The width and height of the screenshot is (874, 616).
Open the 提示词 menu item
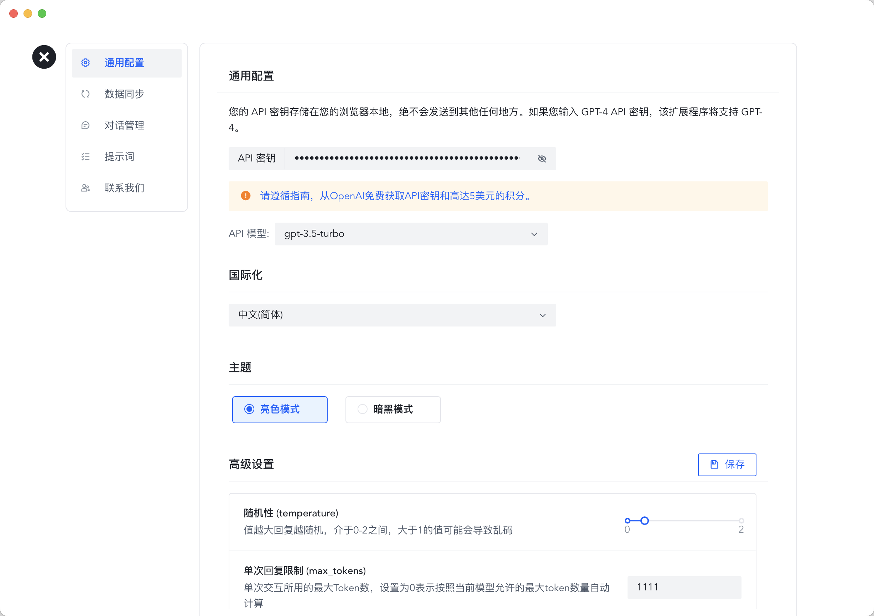[120, 156]
